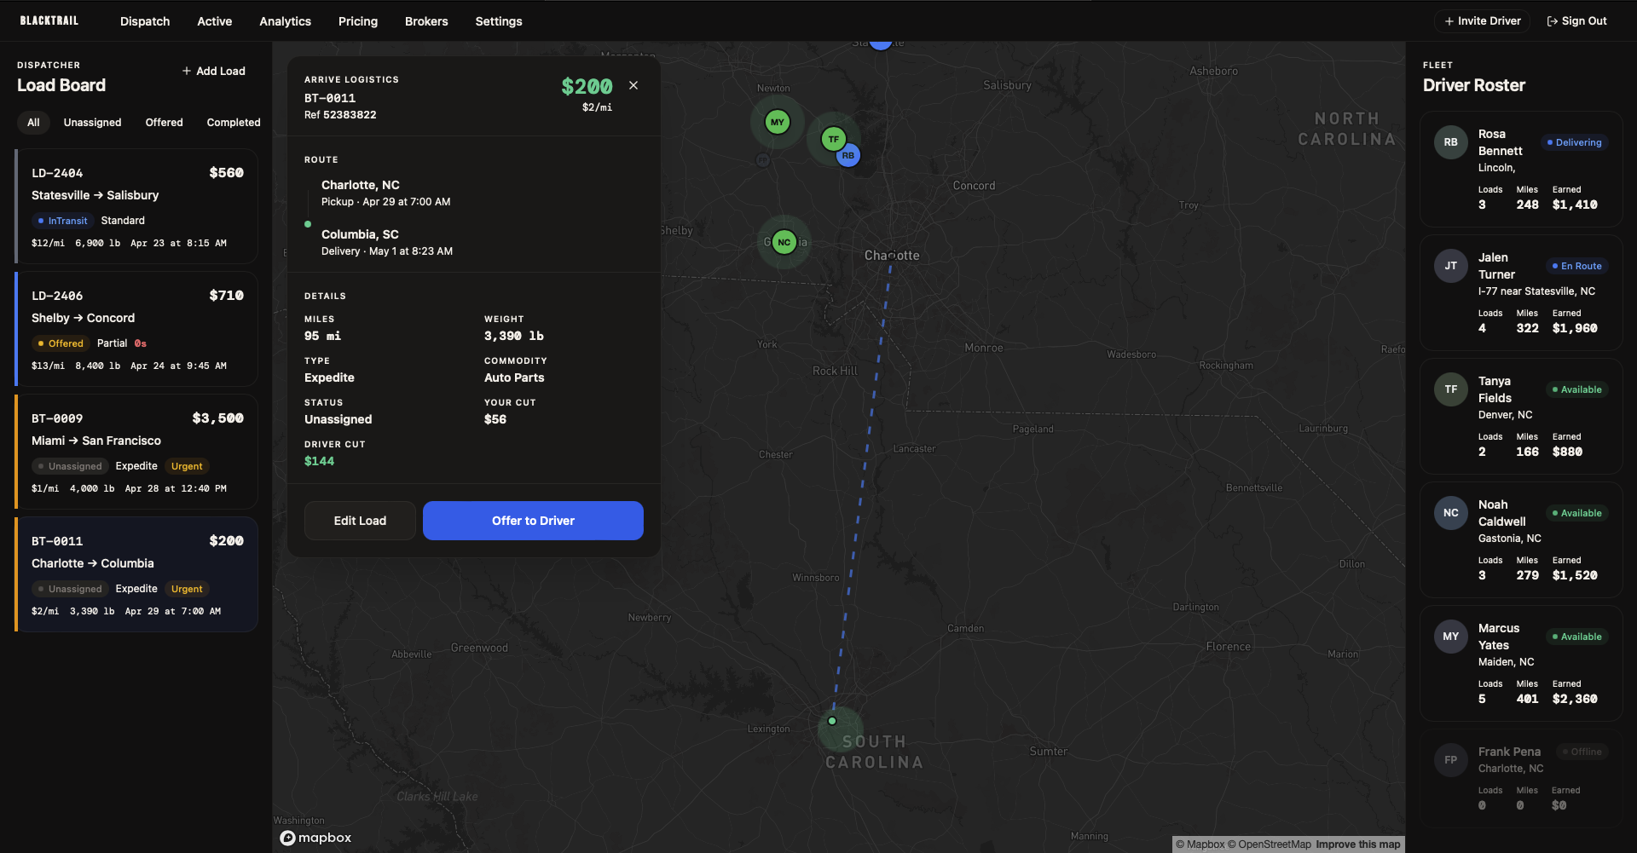Click Jalen Turner's JT avatar
The width and height of the screenshot is (1637, 853).
pos(1450,266)
